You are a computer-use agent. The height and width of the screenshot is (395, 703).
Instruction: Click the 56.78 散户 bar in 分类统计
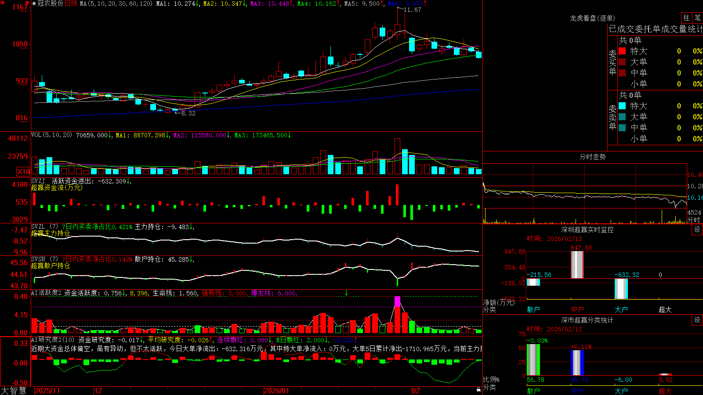point(533,360)
